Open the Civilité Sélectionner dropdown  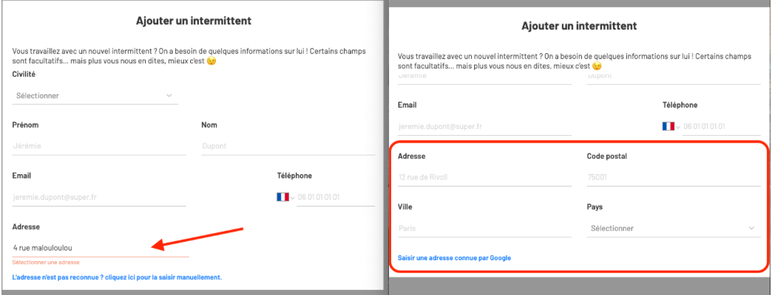[x=95, y=96]
